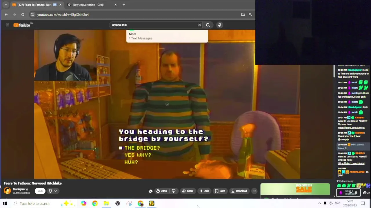Share this video
This screenshot has height=208, width=371.
[x=188, y=191]
